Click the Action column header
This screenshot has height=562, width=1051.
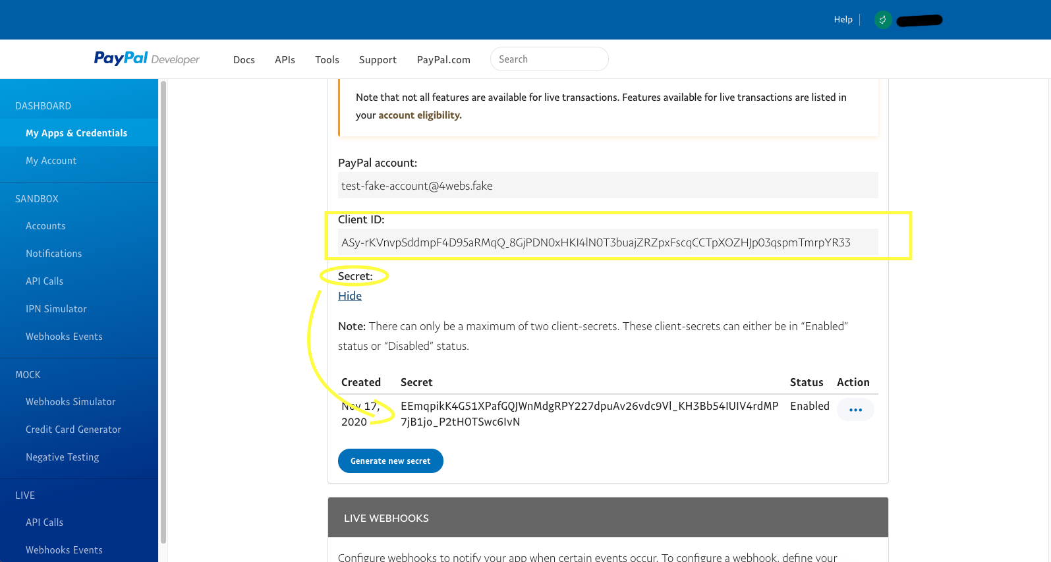click(x=853, y=382)
